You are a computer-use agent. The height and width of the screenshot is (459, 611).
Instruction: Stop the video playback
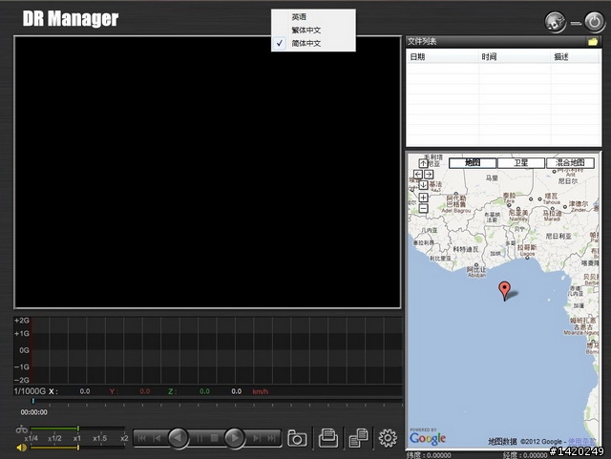coord(214,438)
